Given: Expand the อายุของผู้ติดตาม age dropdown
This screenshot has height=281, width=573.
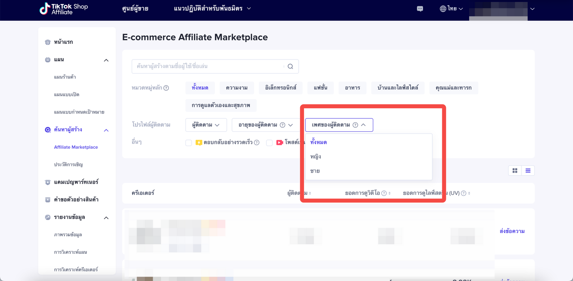Looking at the screenshot, I should pyautogui.click(x=262, y=125).
